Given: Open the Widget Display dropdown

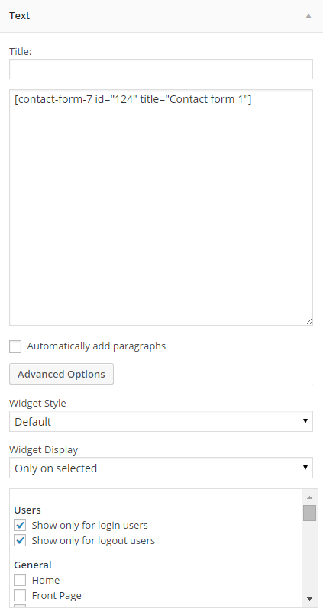Looking at the screenshot, I should [x=161, y=468].
